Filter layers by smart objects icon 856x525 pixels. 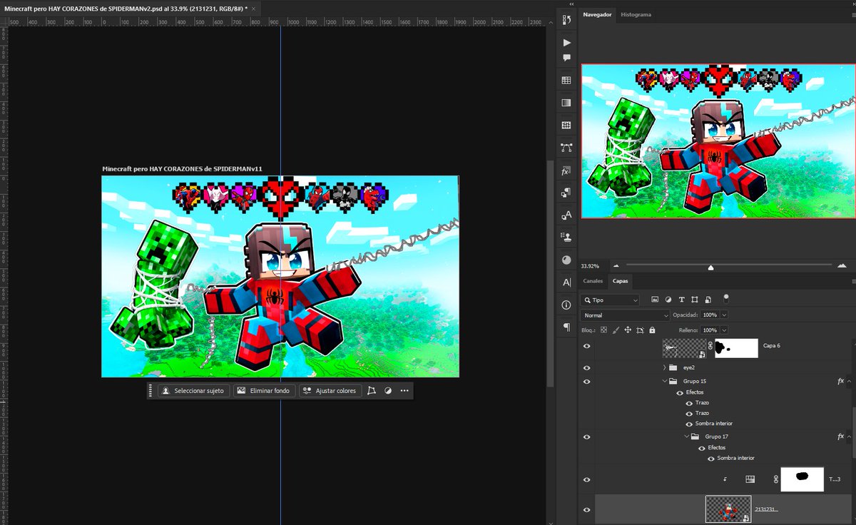tap(708, 300)
